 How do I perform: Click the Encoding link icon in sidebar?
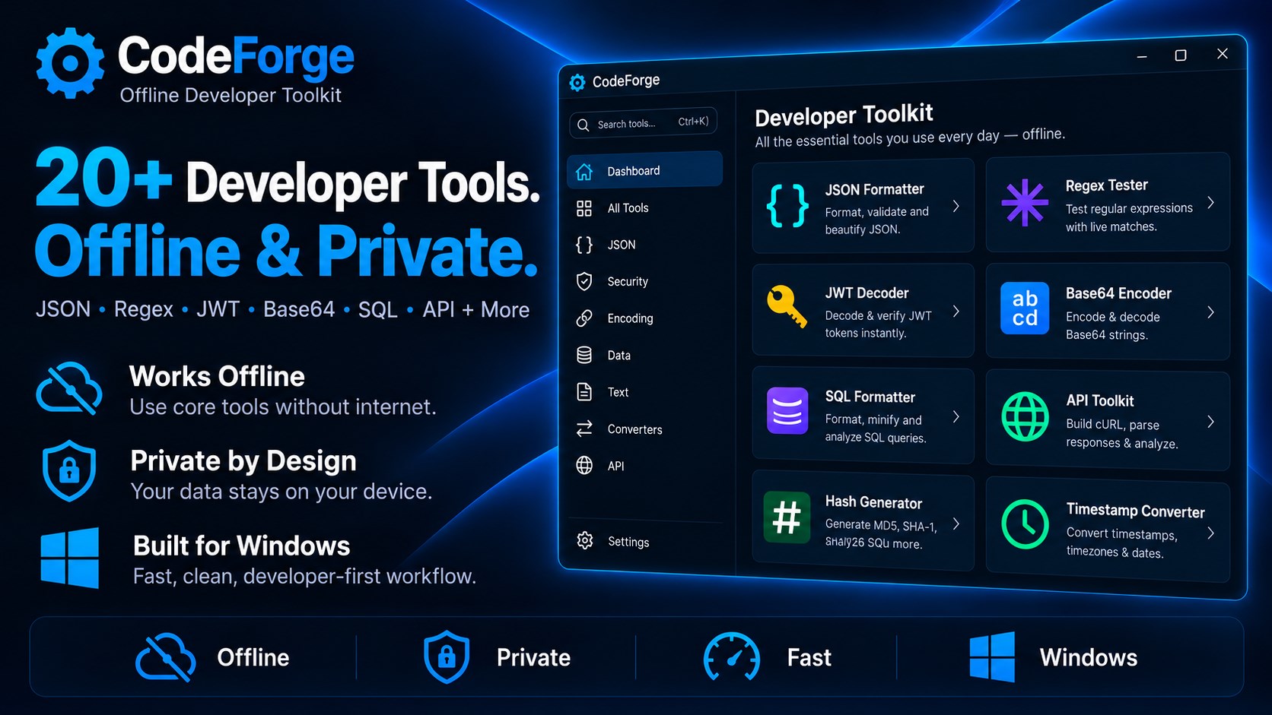584,318
